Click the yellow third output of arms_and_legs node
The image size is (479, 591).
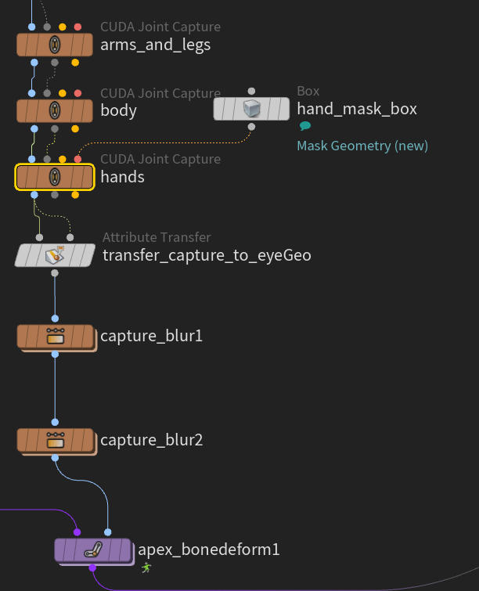(75, 63)
